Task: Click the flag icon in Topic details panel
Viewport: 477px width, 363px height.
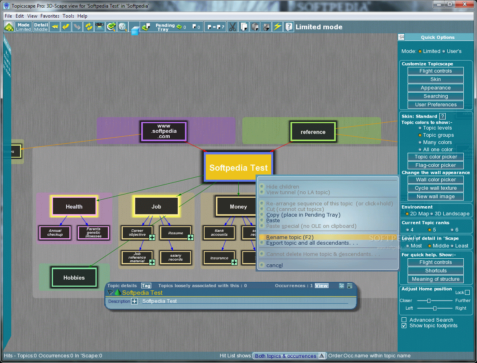Action: [x=110, y=293]
